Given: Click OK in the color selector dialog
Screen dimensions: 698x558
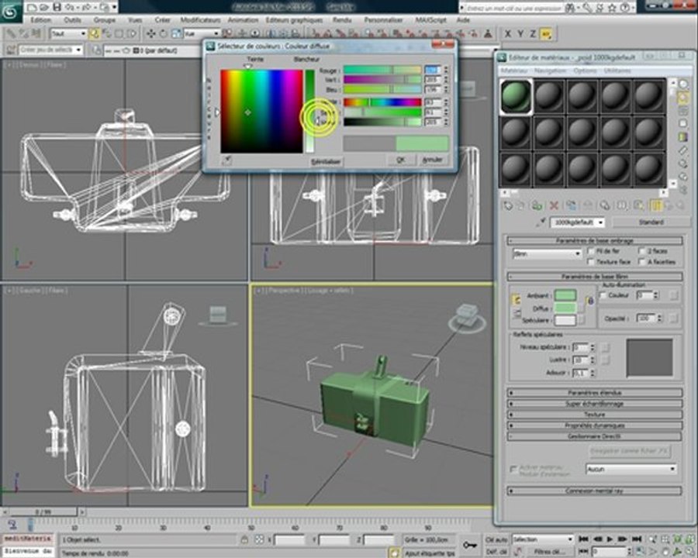Looking at the screenshot, I should (401, 160).
